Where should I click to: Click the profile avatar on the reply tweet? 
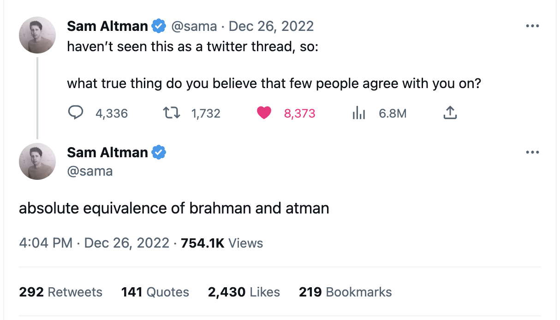point(37,161)
